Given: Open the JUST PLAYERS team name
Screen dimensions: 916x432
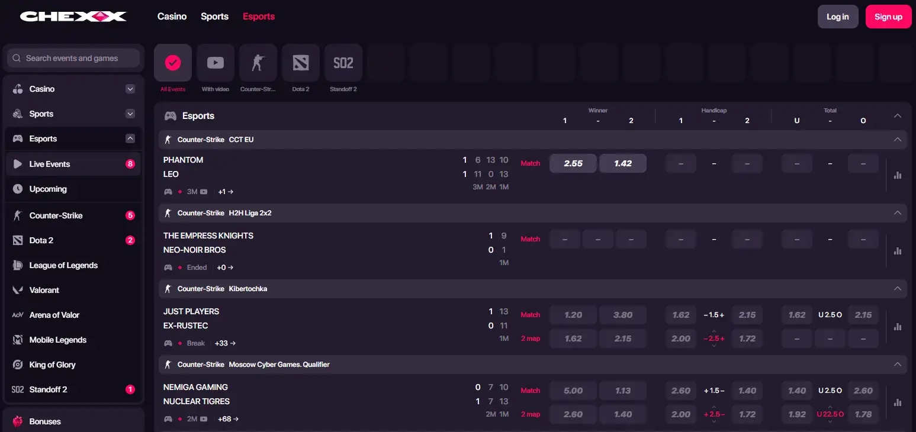Looking at the screenshot, I should pyautogui.click(x=191, y=311).
